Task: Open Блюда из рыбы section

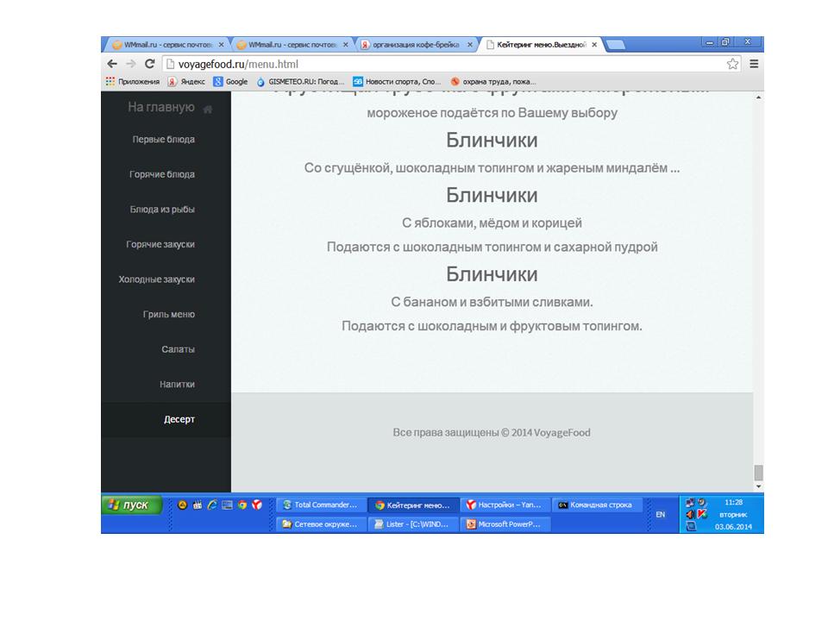Action: tap(163, 209)
